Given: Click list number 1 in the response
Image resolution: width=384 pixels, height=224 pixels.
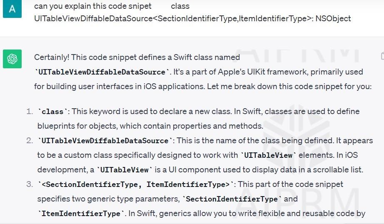Looking at the screenshot, I should 30,112.
